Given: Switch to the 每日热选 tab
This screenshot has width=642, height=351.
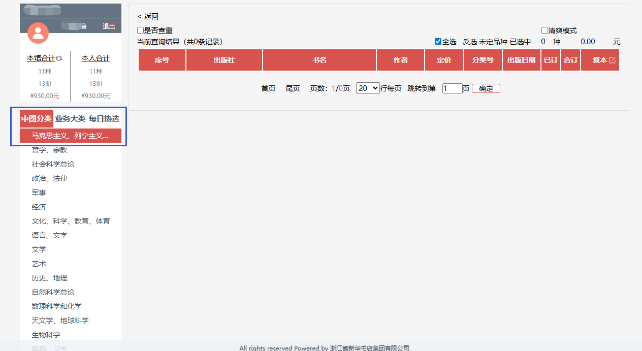Looking at the screenshot, I should (x=104, y=118).
